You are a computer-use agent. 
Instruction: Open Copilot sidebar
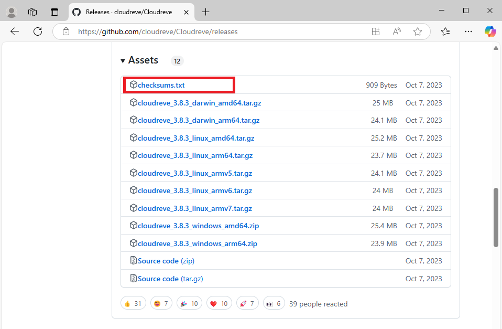(490, 31)
